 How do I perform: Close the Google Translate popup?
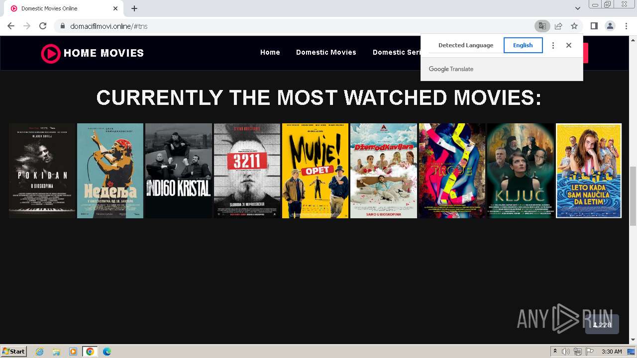(569, 45)
